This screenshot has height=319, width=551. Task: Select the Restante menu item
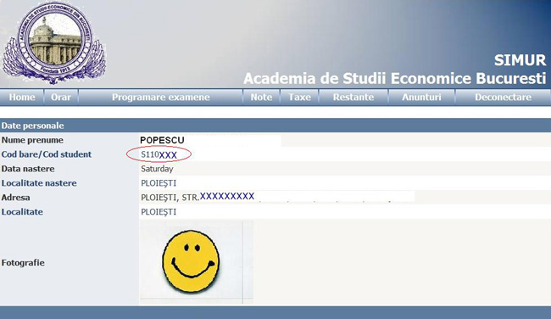click(353, 97)
